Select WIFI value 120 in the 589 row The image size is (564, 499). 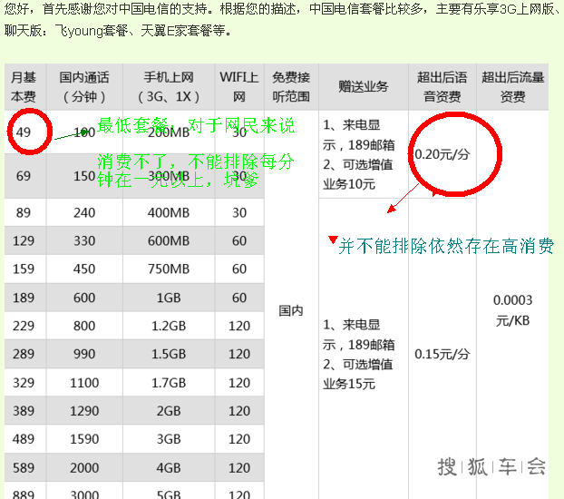click(x=239, y=467)
